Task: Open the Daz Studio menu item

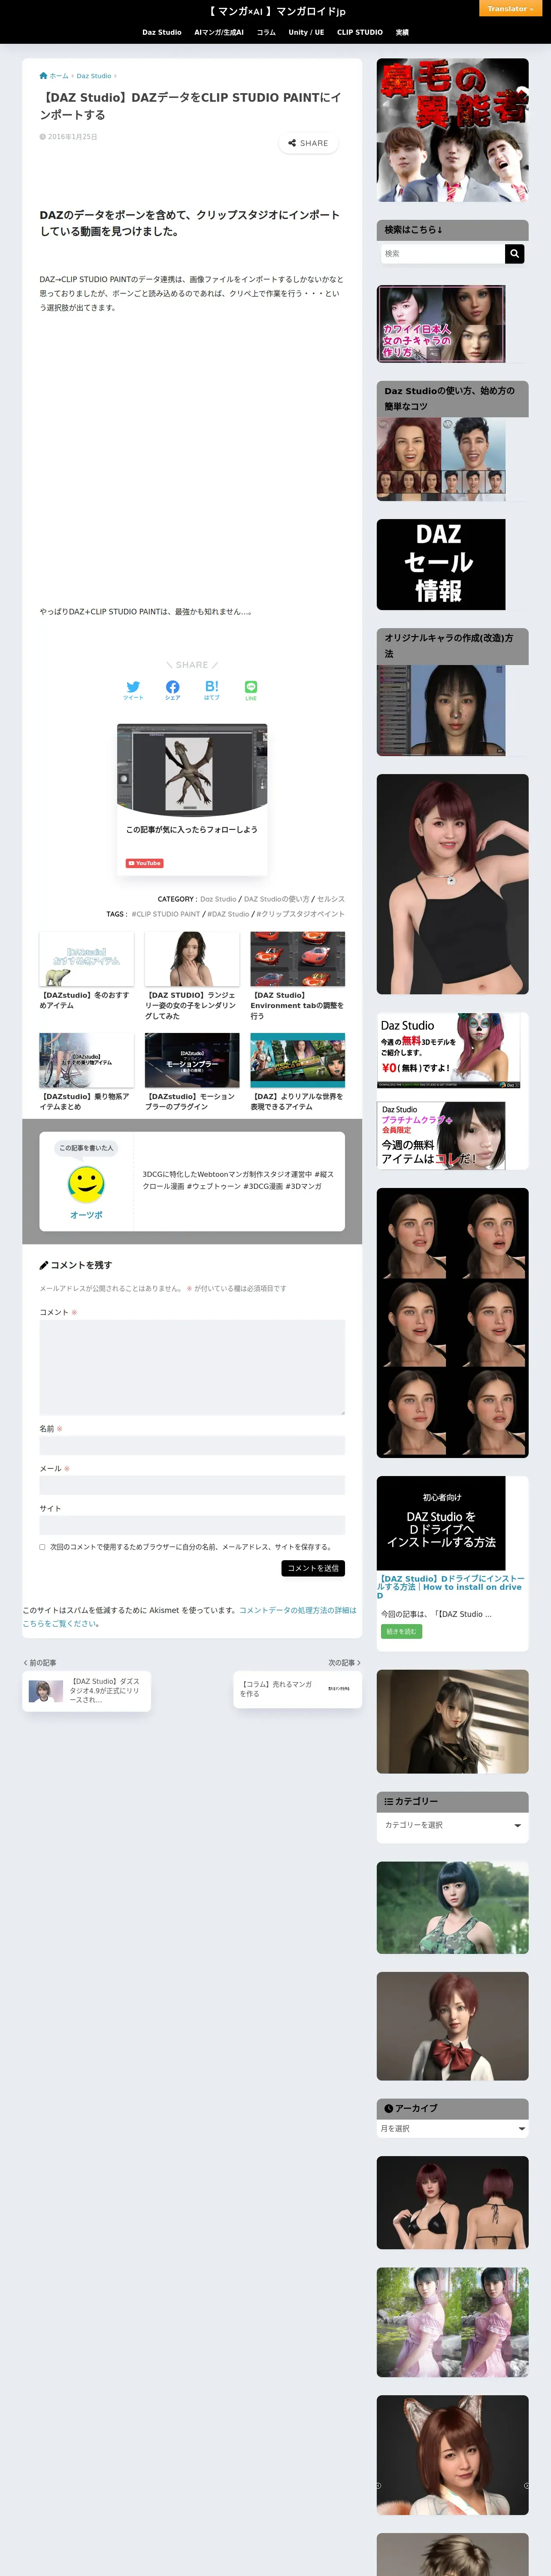Action: [162, 33]
